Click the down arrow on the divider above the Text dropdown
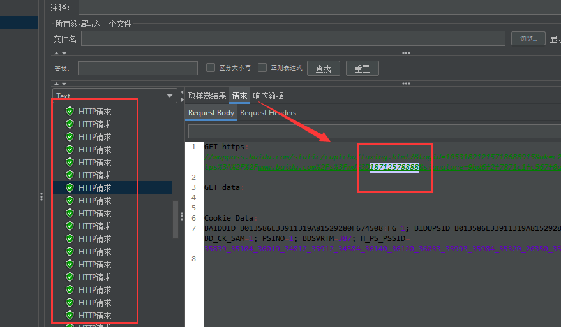This screenshot has width=561, height=327. coord(64,84)
